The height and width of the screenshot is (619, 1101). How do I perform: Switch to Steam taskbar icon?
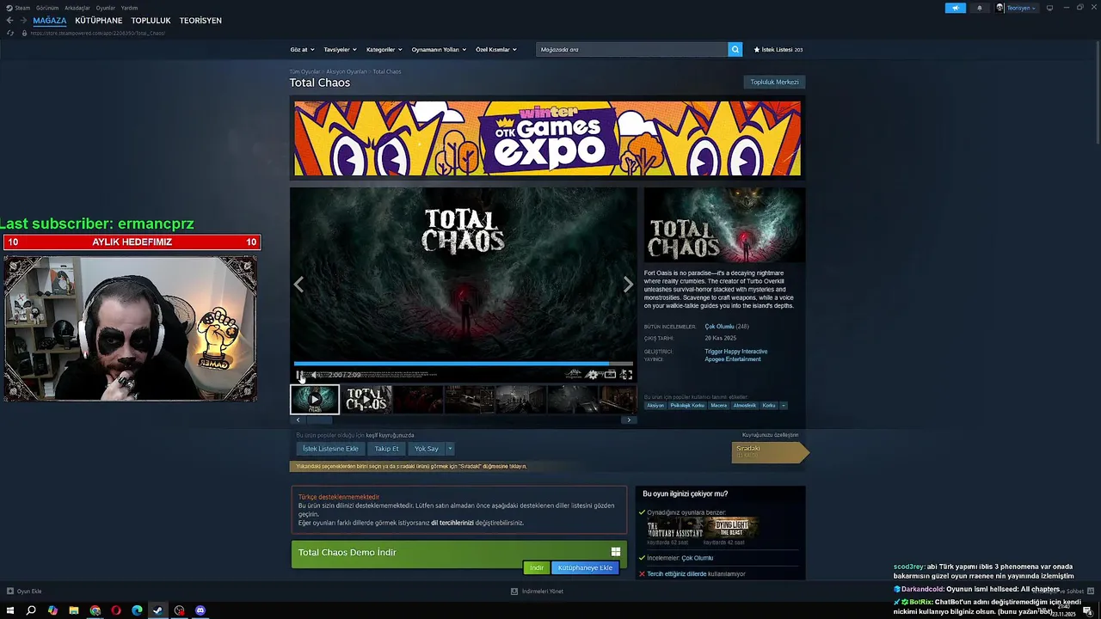point(158,610)
